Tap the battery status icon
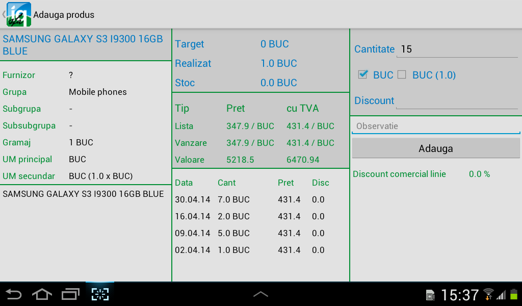 click(514, 295)
